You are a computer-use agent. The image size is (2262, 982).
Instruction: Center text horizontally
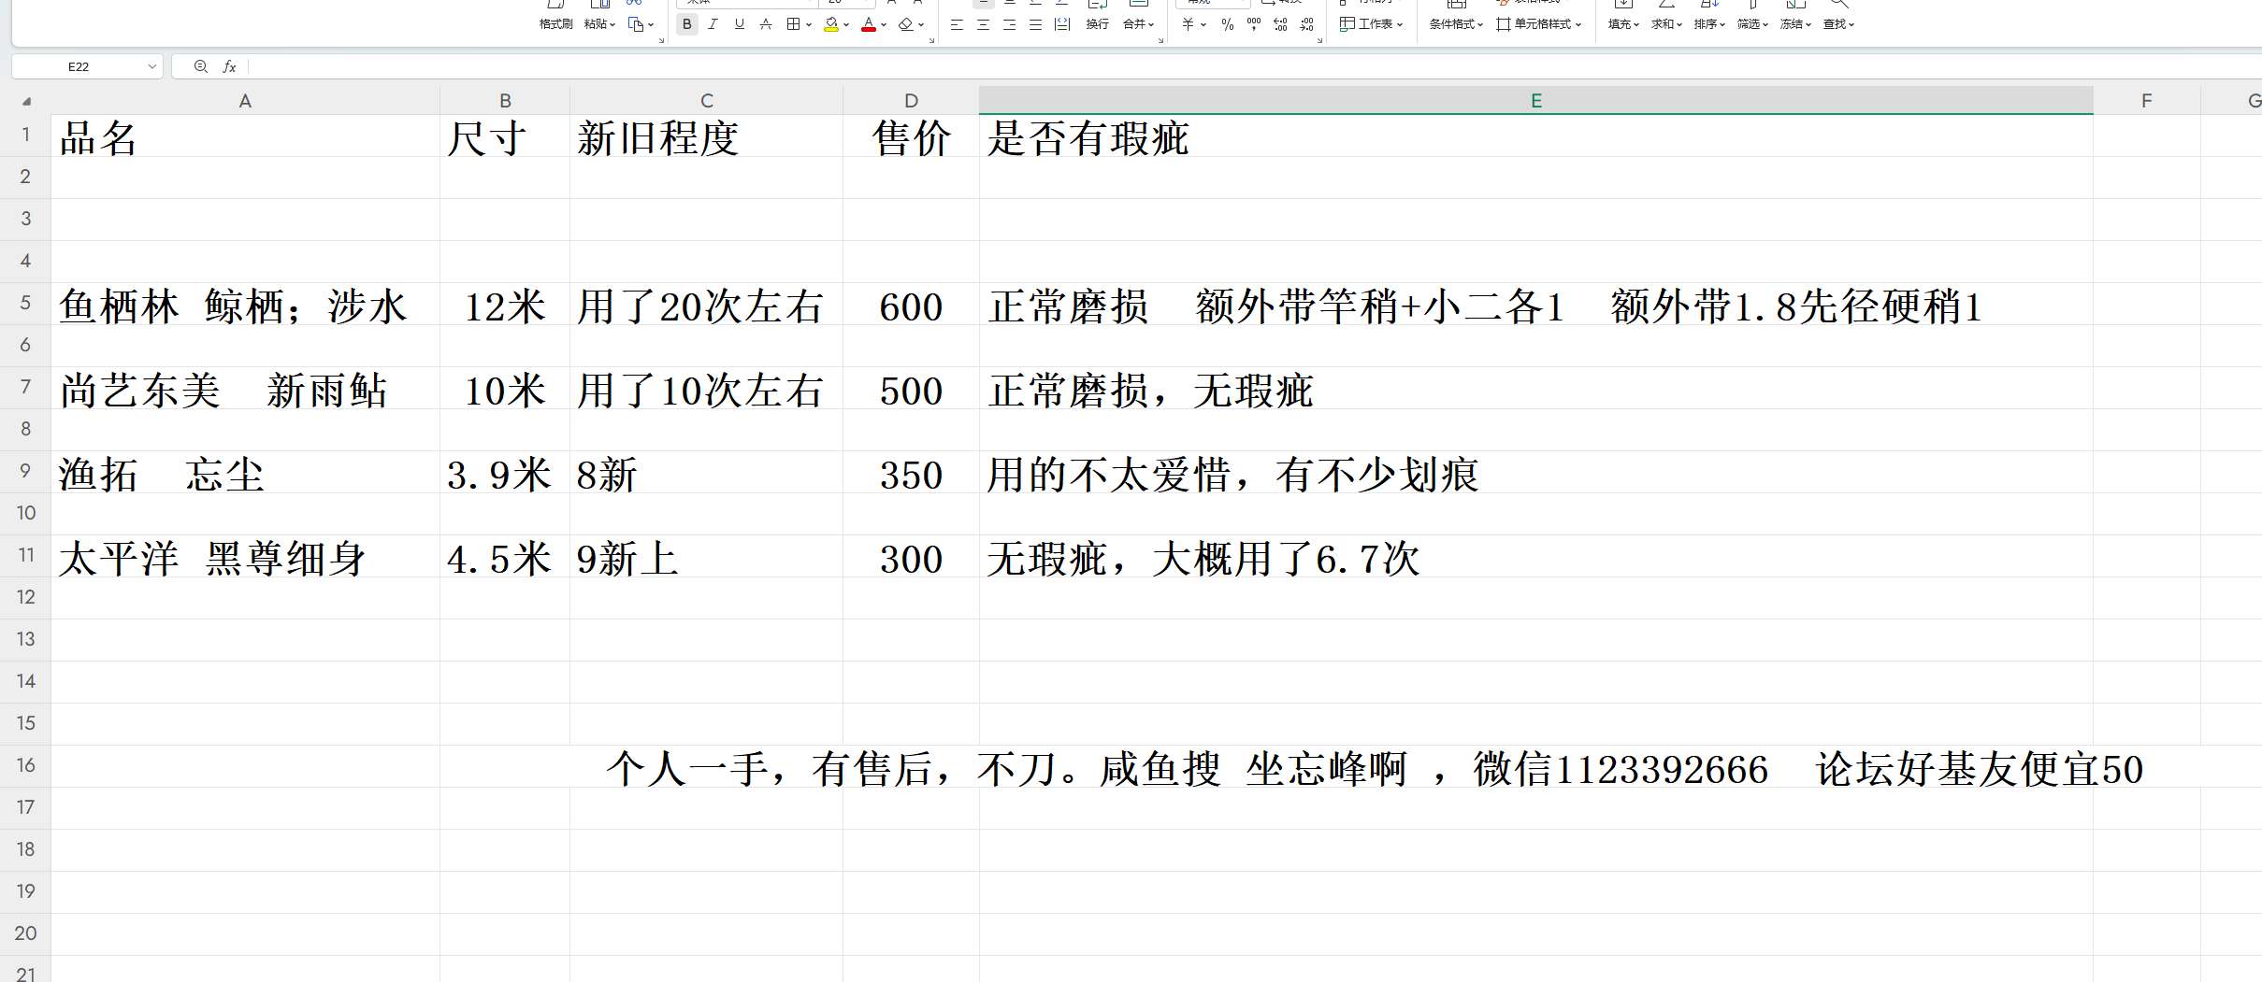click(x=983, y=24)
